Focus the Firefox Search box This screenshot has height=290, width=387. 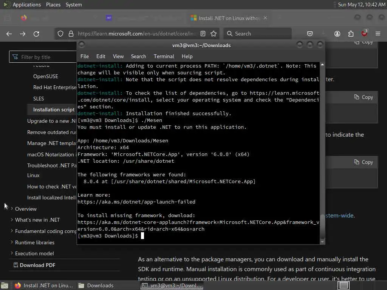tap(257, 34)
